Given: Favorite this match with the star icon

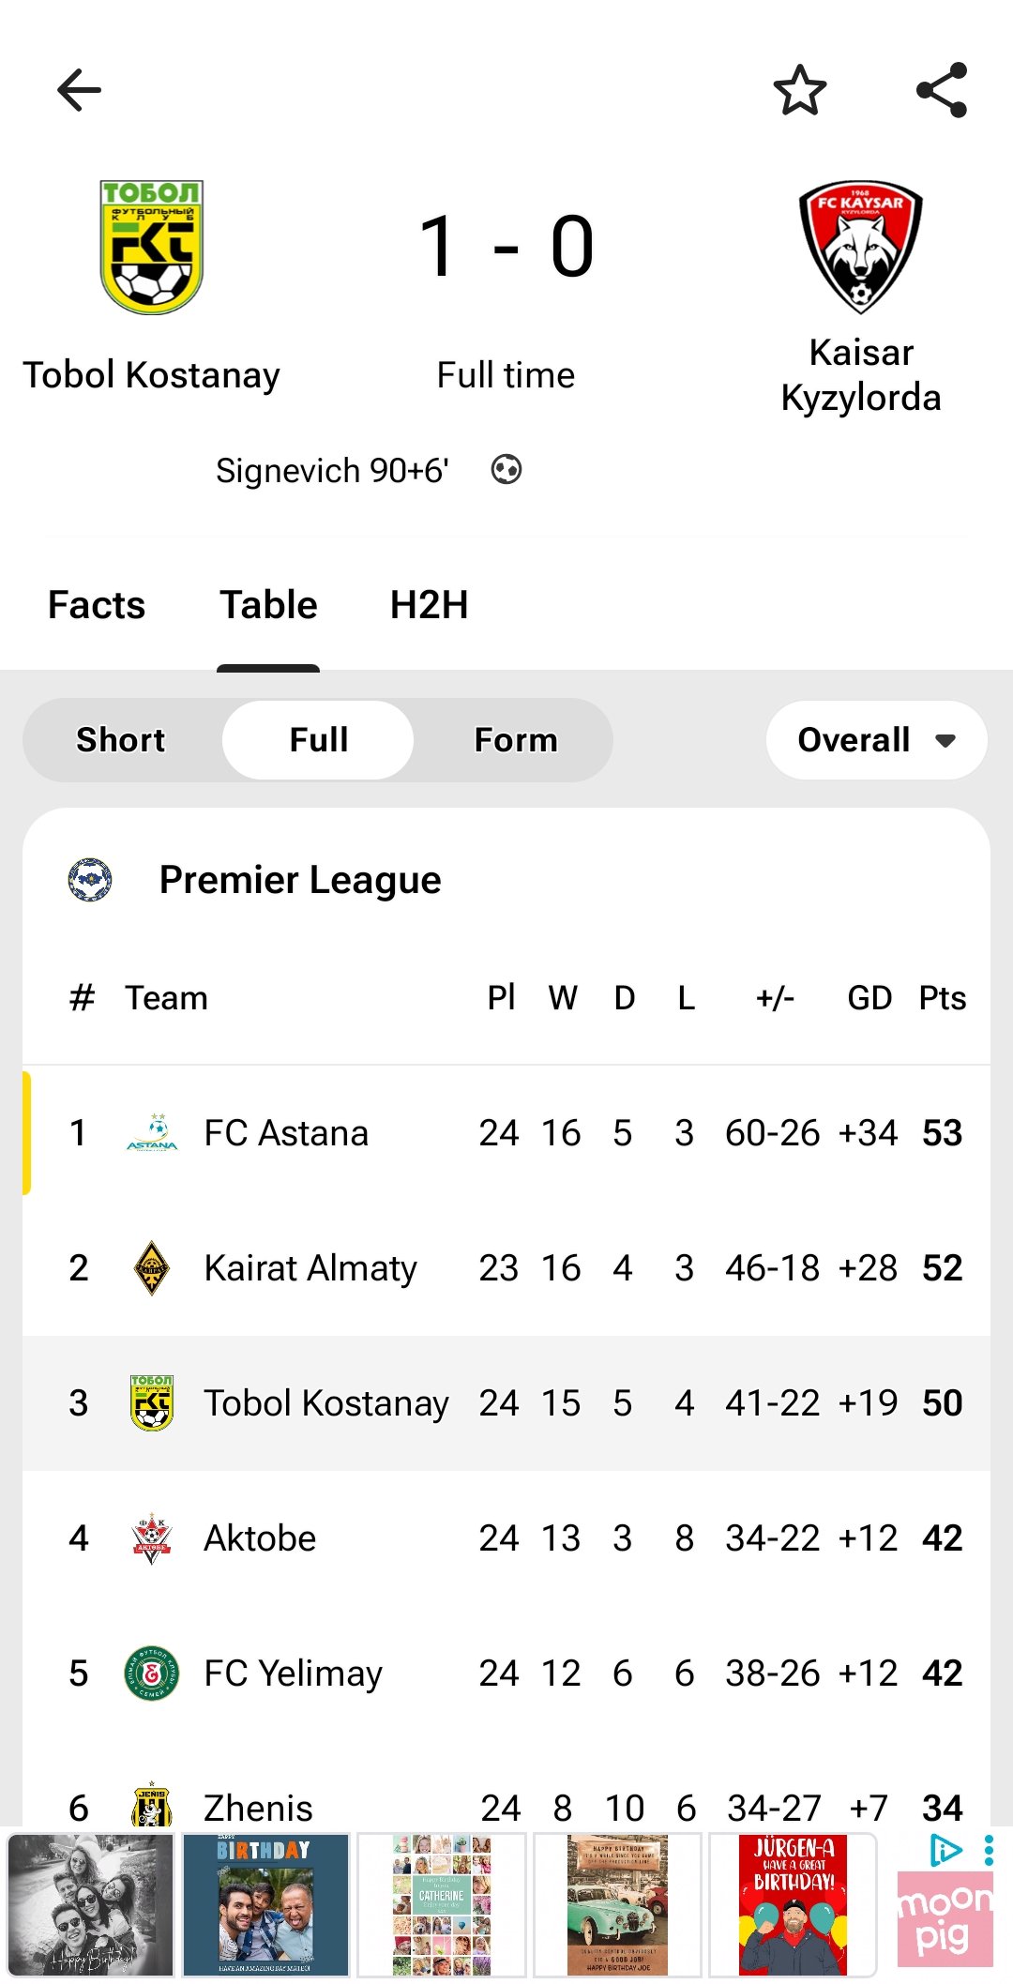Looking at the screenshot, I should click(799, 91).
